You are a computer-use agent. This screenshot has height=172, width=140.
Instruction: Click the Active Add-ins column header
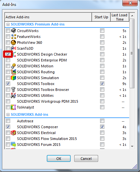[x=48, y=17]
